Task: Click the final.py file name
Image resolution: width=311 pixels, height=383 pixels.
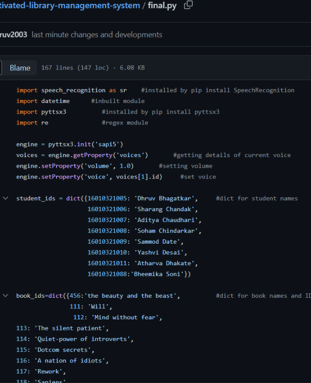Action: (162, 5)
